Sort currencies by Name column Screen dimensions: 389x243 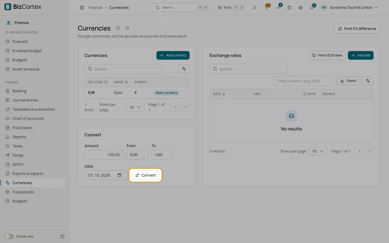pos(121,82)
